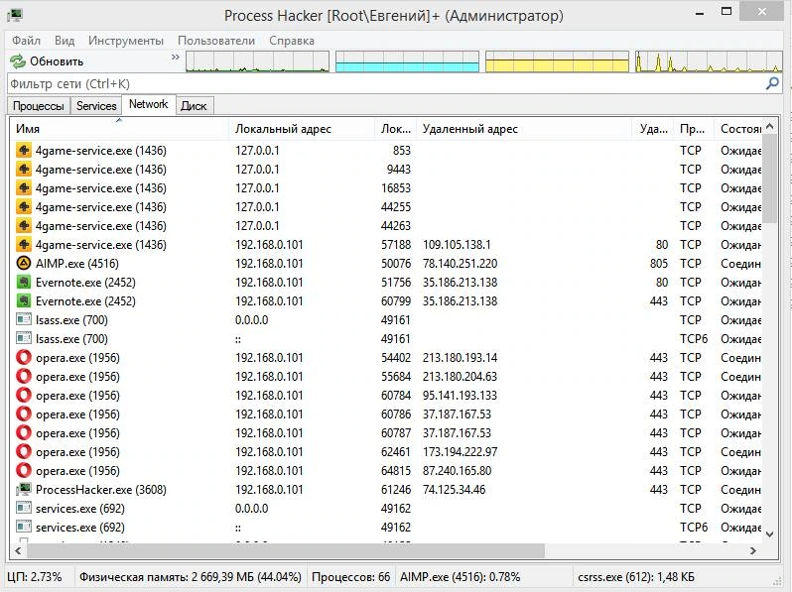
Task: Click the green Refresh arrows icon
Action: (17, 61)
